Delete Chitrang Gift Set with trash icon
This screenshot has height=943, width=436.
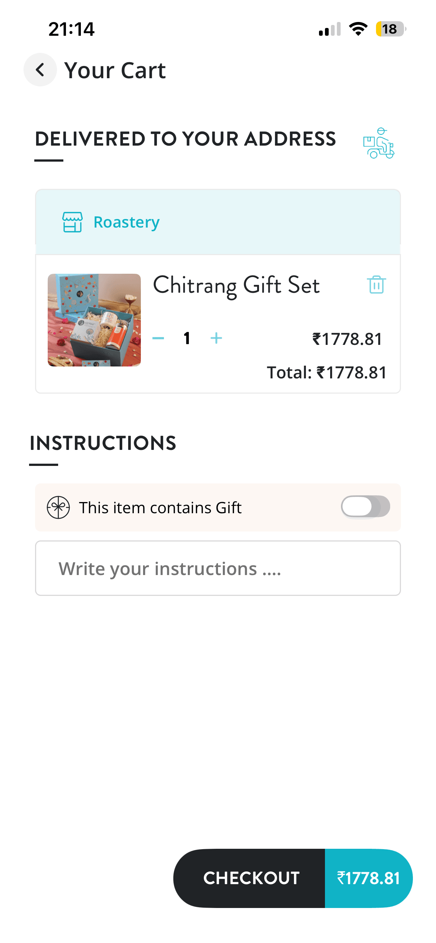(x=376, y=285)
